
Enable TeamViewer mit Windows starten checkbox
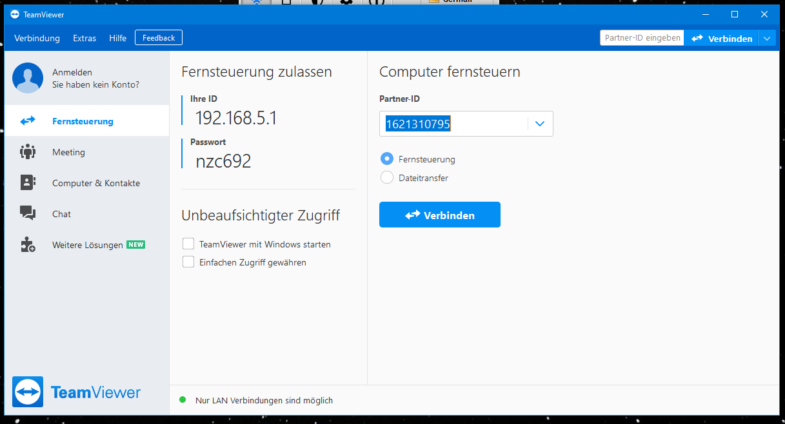[188, 244]
